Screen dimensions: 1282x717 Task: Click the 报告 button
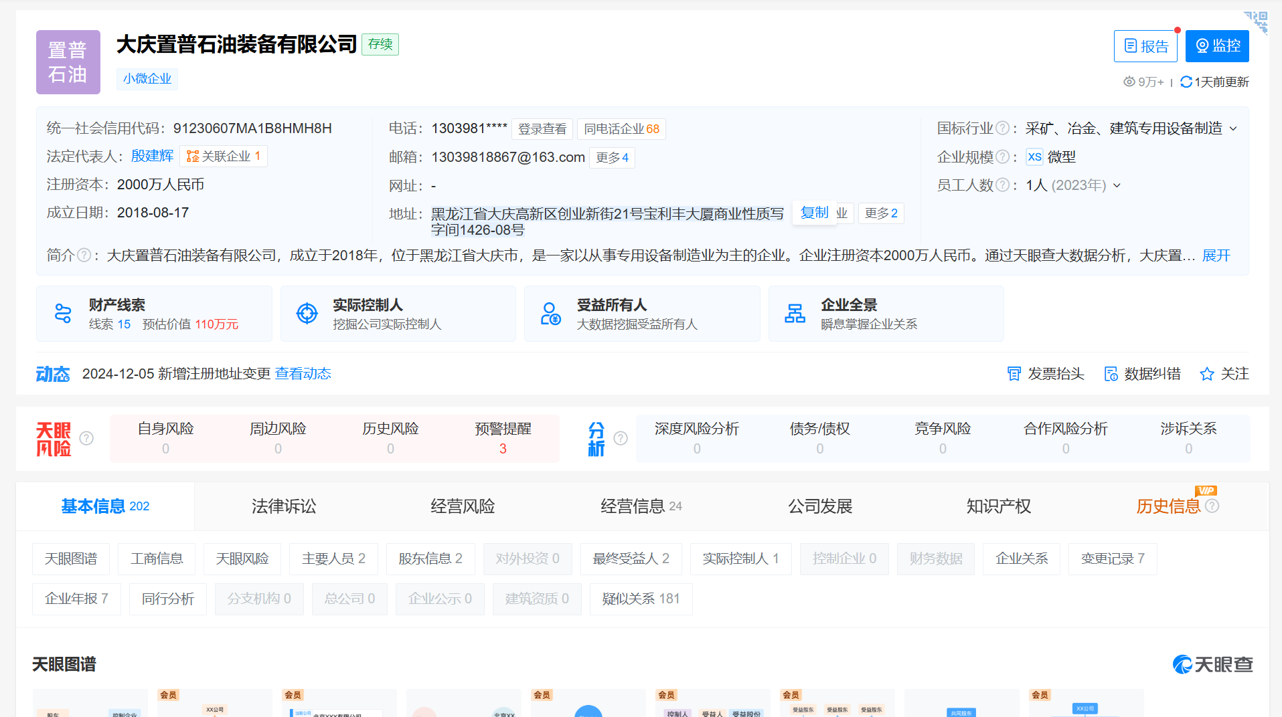[x=1145, y=46]
